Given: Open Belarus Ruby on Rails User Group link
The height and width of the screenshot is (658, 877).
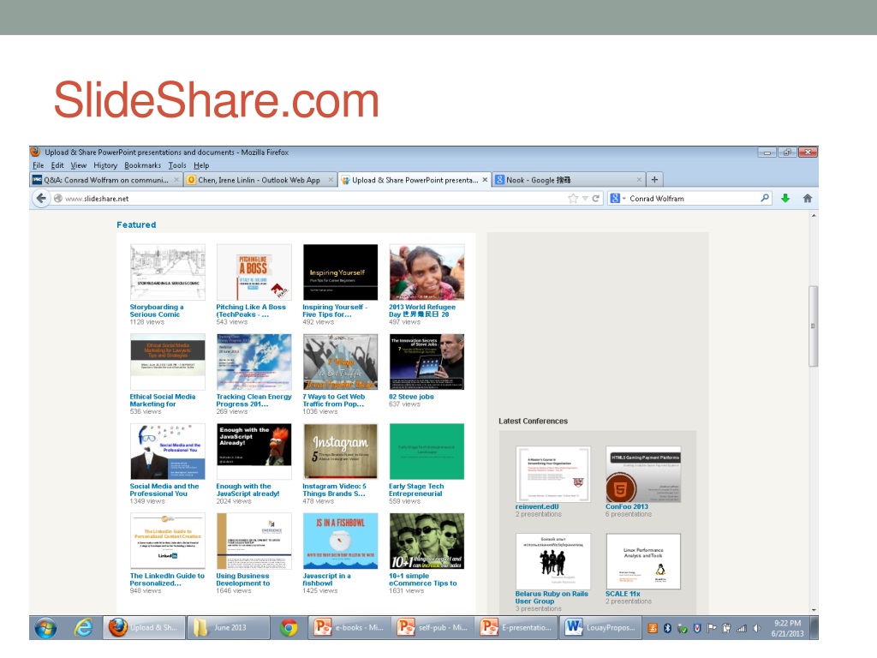Looking at the screenshot, I should pos(552,597).
